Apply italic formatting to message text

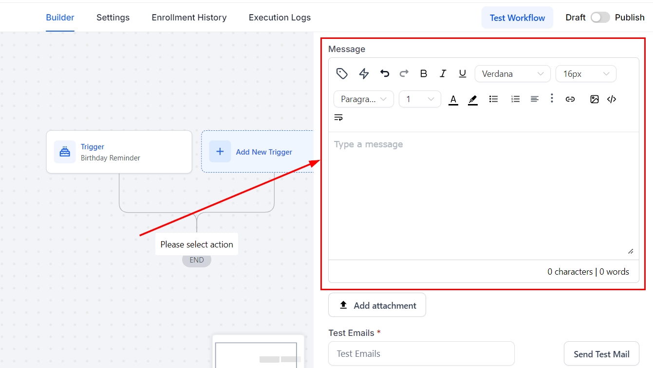443,73
